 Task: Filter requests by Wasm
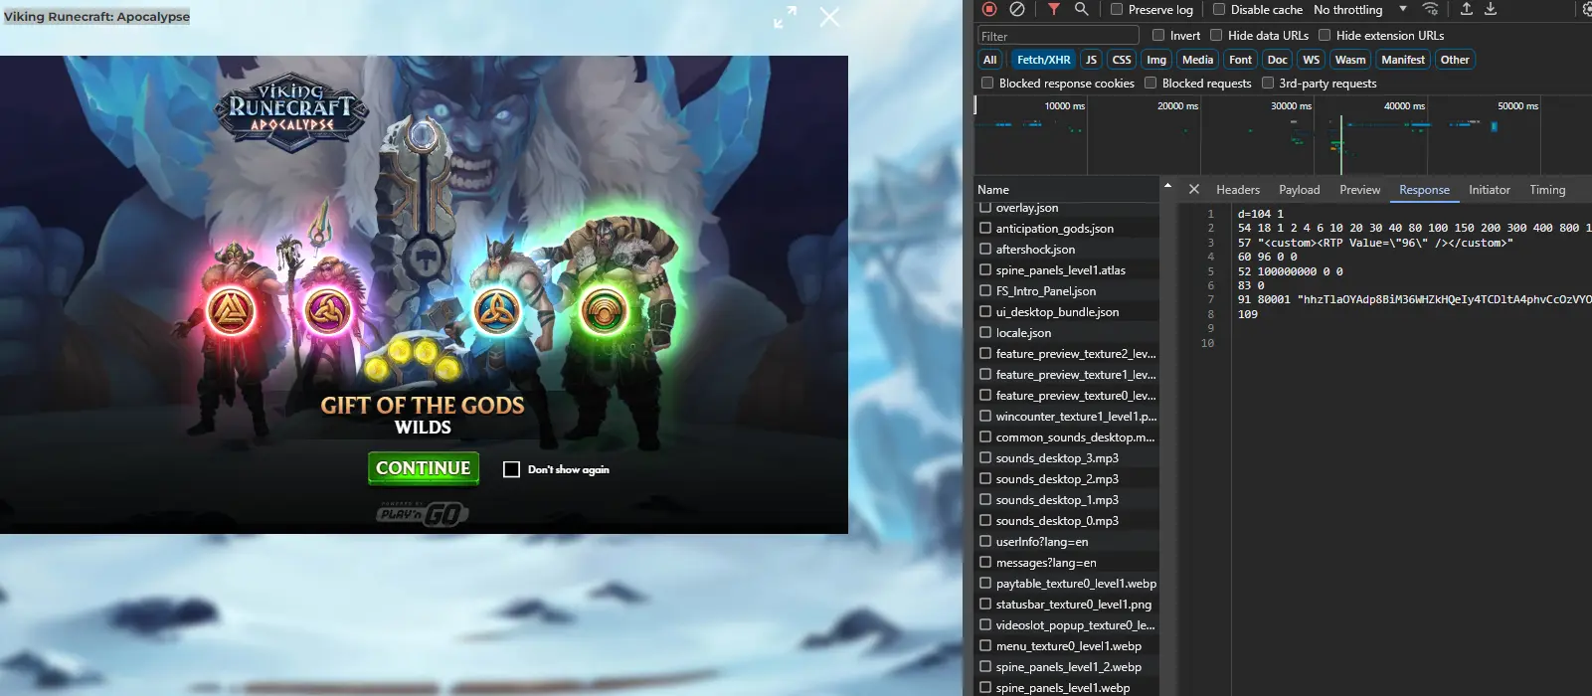pyautogui.click(x=1350, y=60)
